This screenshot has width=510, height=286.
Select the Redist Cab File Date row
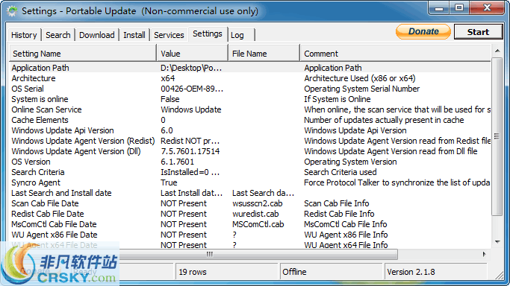tap(250, 214)
